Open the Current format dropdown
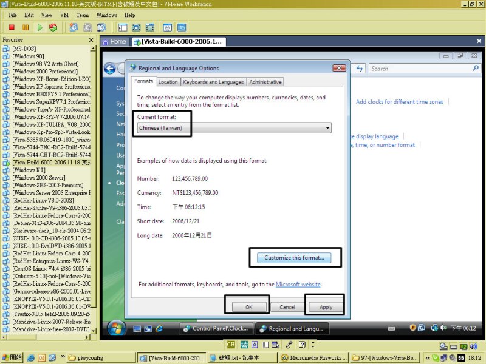 pyautogui.click(x=234, y=128)
